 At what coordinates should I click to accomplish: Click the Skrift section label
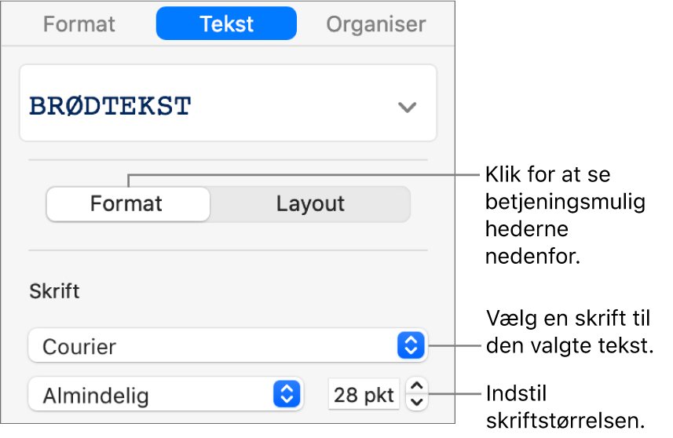pos(54,291)
